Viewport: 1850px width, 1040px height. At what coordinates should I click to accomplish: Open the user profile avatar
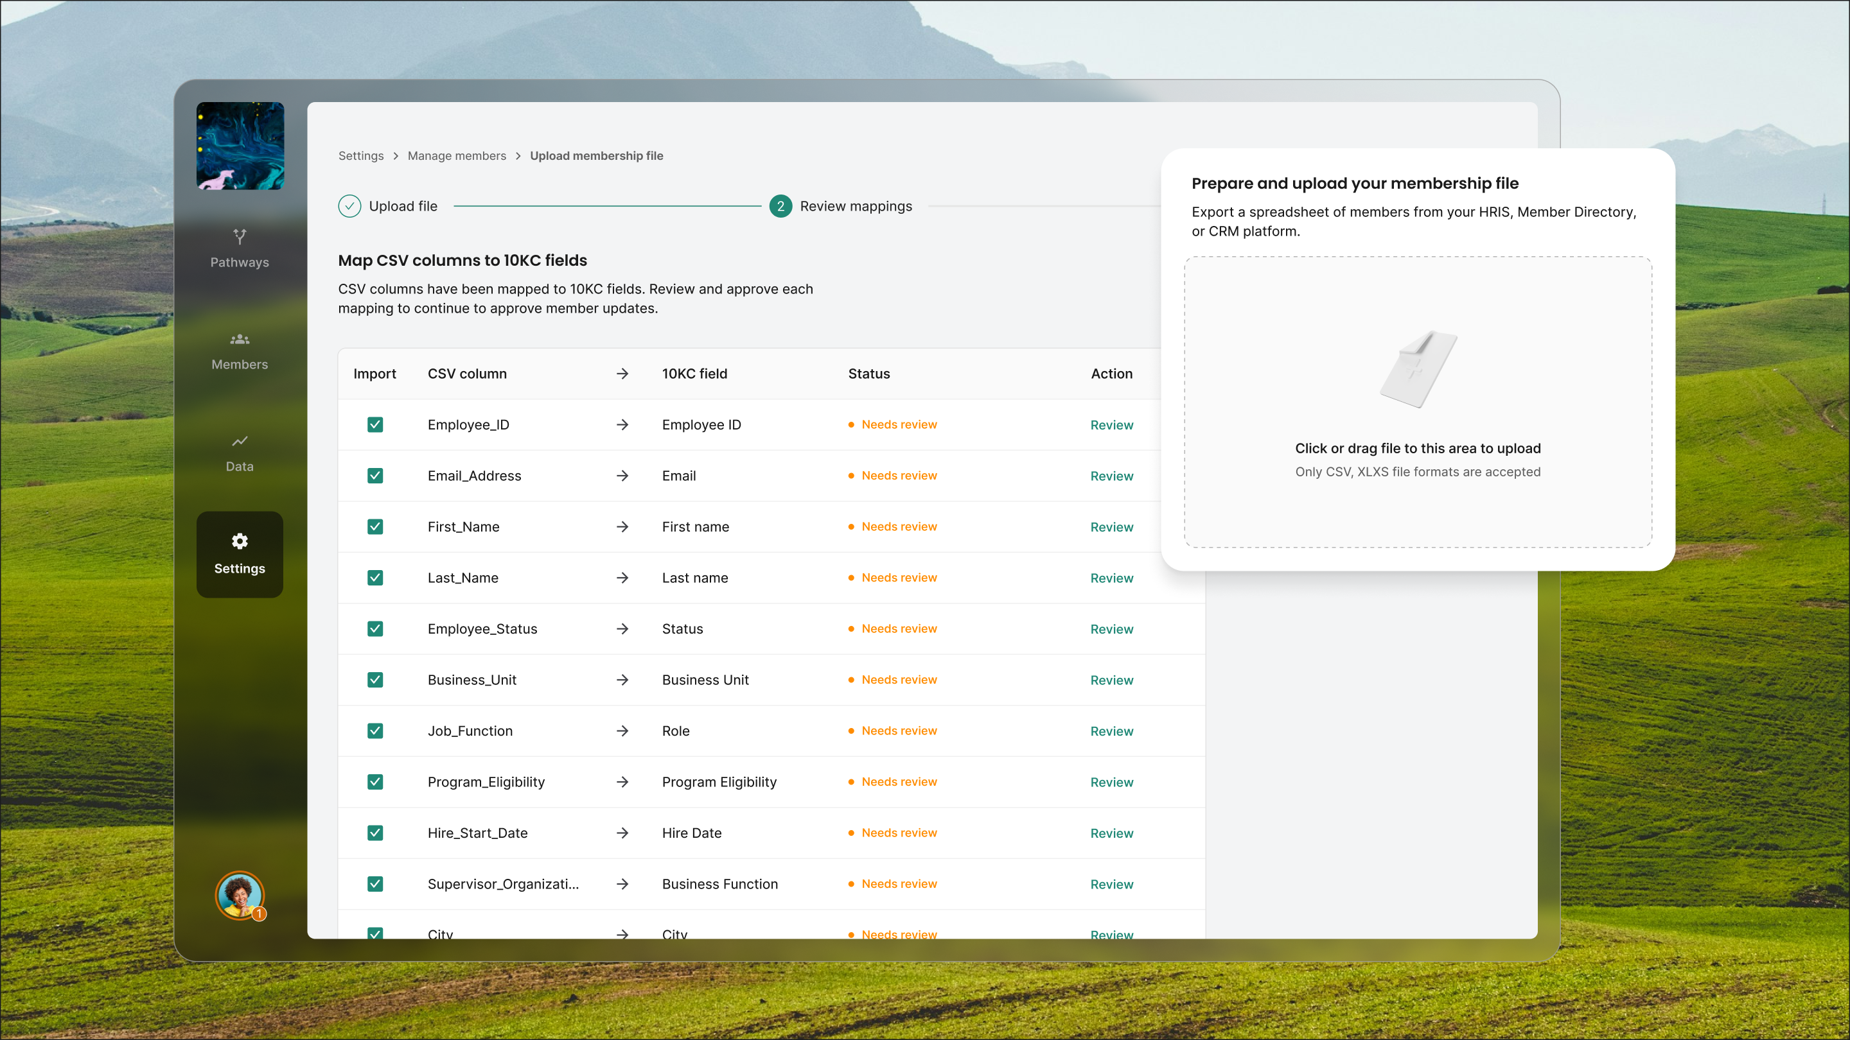(x=240, y=894)
